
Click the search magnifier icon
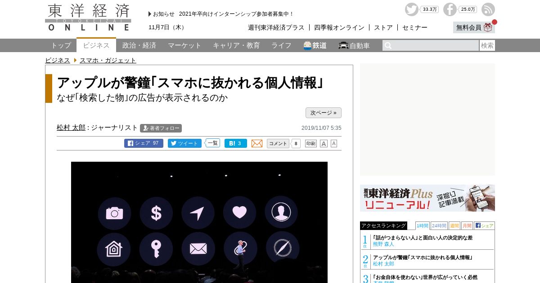[x=388, y=45]
